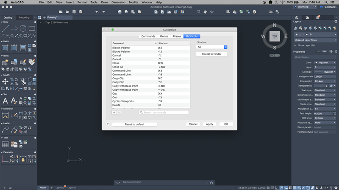Click the Search commands field

click(x=164, y=112)
